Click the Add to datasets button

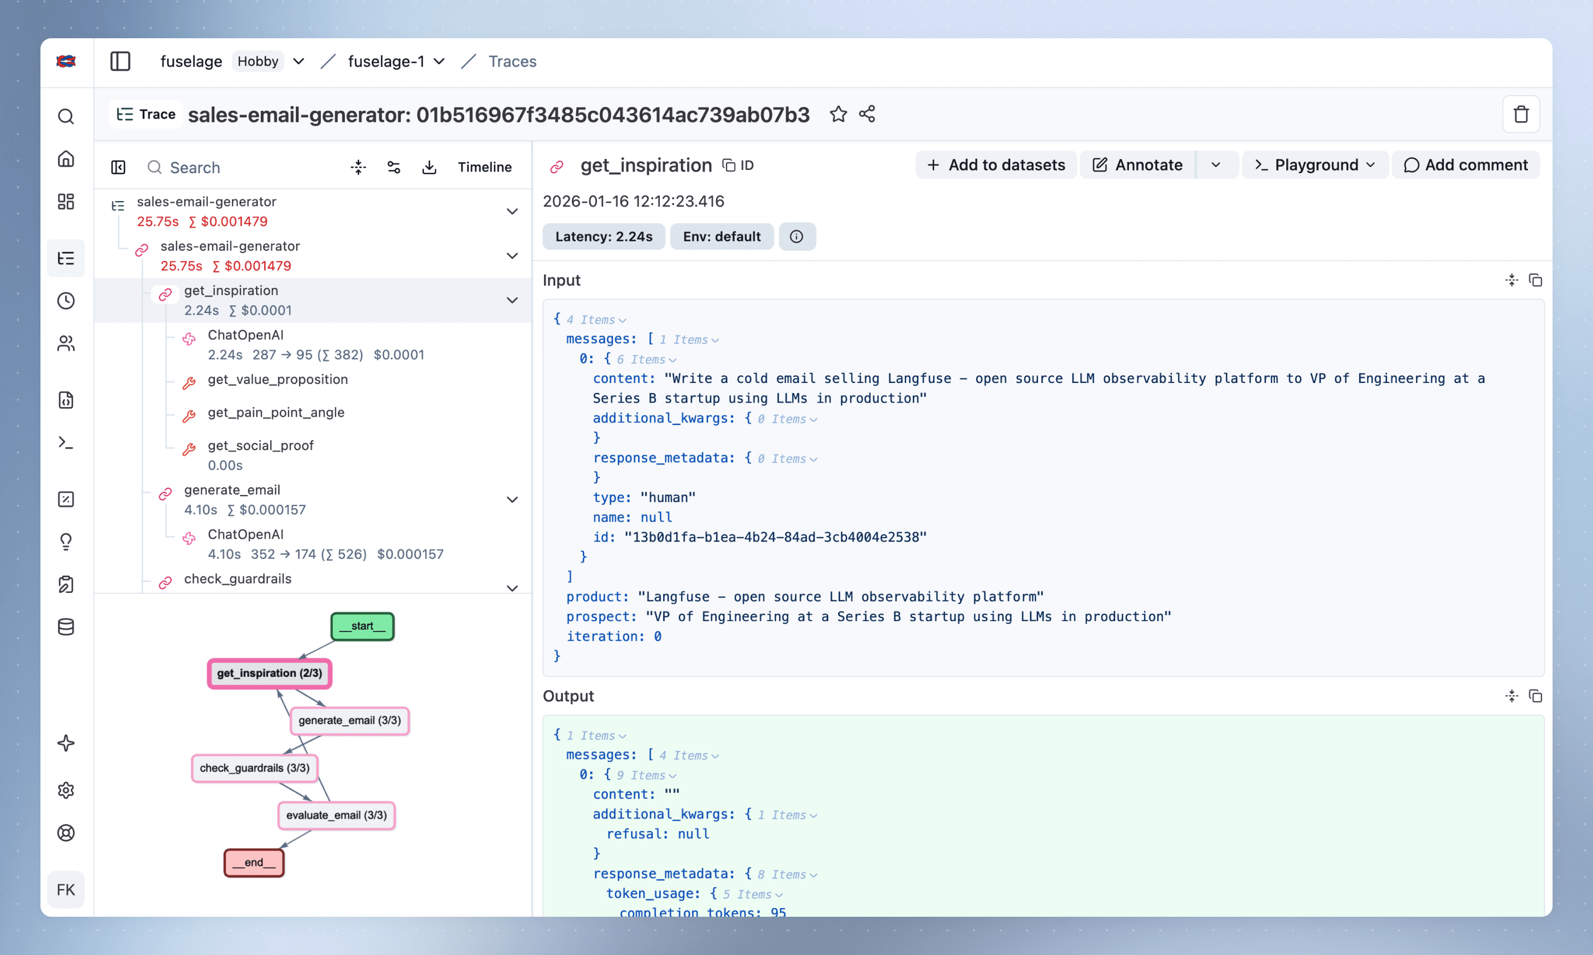pos(995,165)
